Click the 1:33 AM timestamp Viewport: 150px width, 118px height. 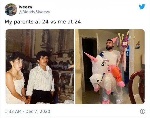point(13,112)
